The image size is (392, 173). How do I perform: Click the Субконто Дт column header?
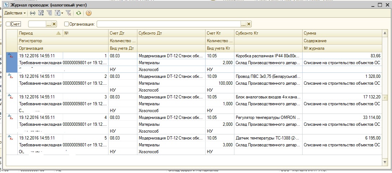[171, 33]
